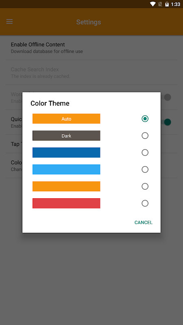Pick the dark blue color bar
The image size is (183, 325).
pos(66,153)
